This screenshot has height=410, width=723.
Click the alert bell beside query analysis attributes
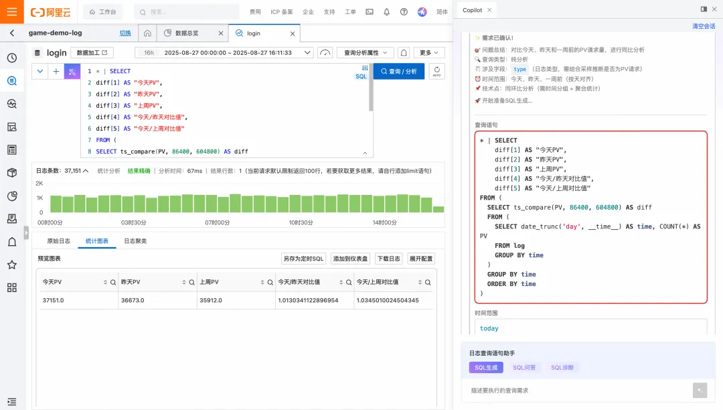(404, 52)
